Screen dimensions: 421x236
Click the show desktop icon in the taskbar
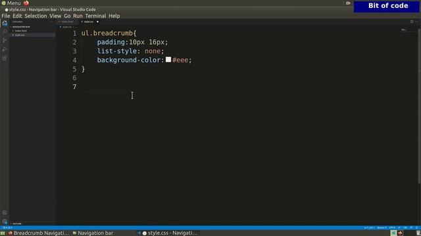pyautogui.click(x=3, y=233)
